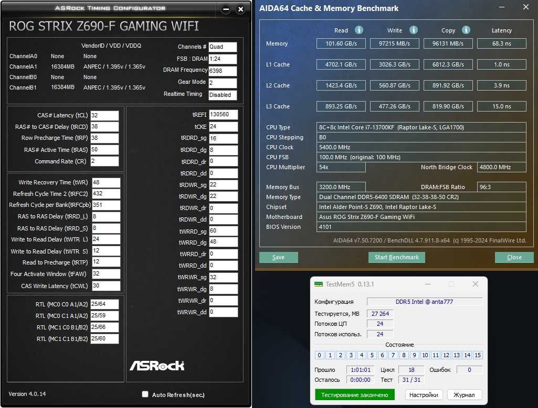
Task: Click the elapsed time 1:01:01 in TestMem5
Action: pos(360,370)
